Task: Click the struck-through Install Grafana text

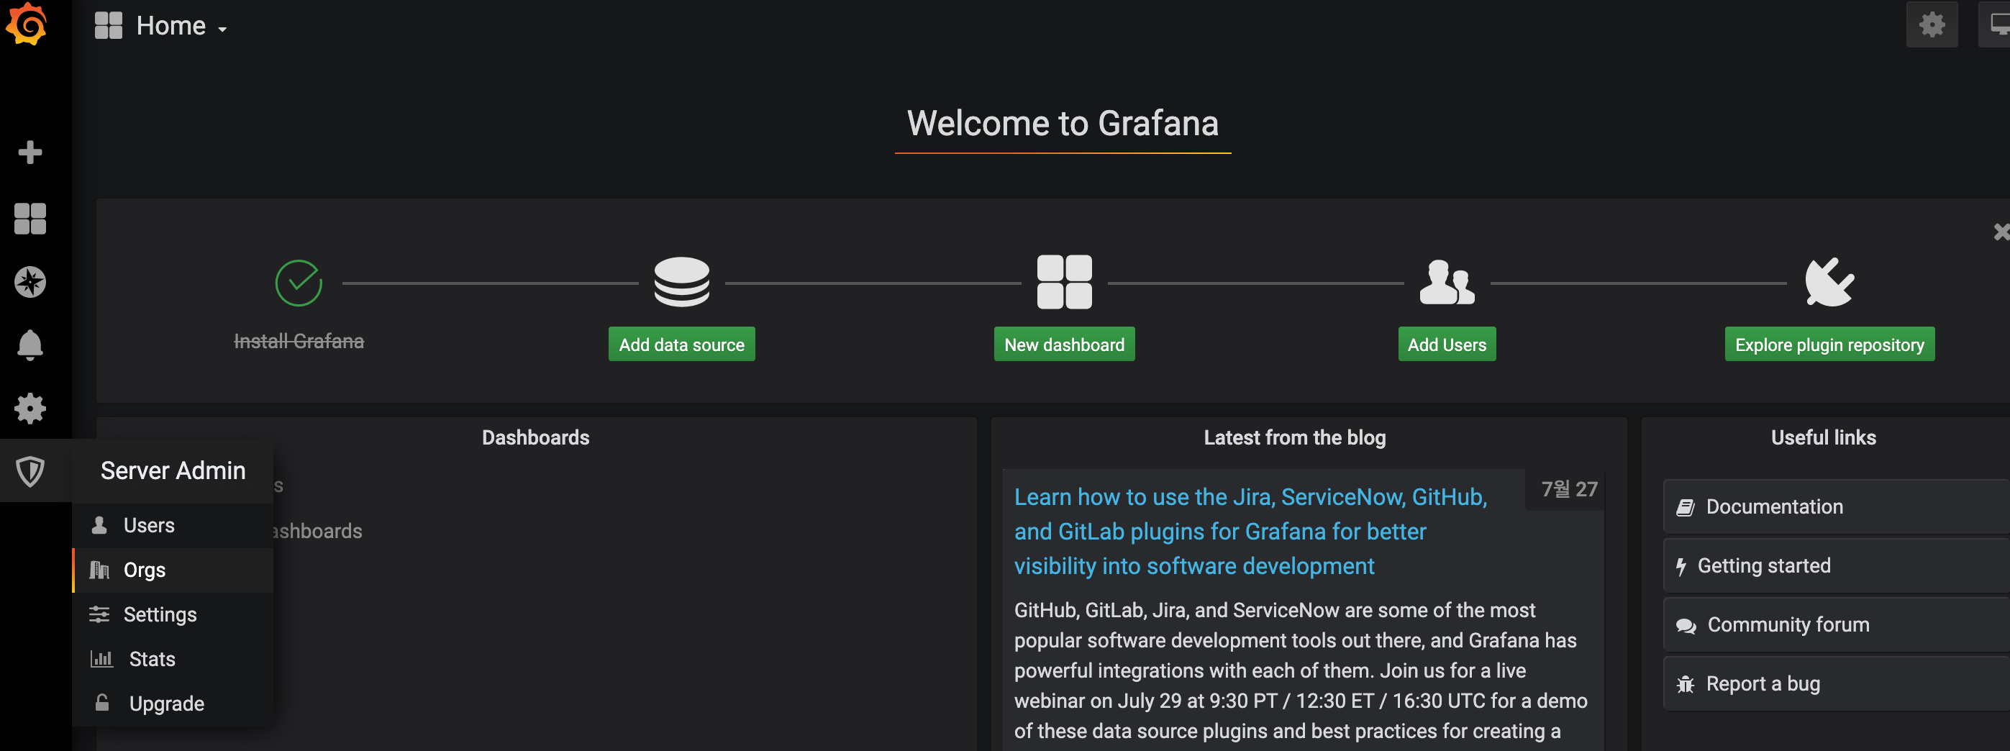Action: (299, 342)
